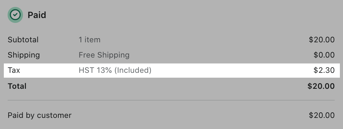Click the green Paid checkmark badge icon

pyautogui.click(x=15, y=15)
